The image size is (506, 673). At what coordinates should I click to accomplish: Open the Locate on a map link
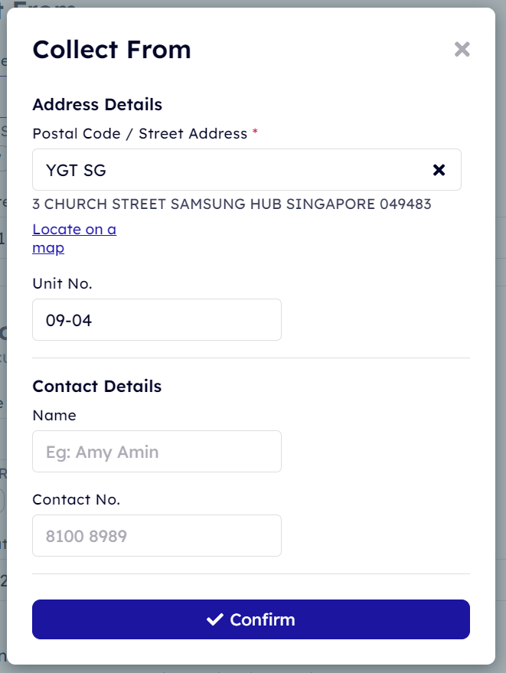[74, 238]
